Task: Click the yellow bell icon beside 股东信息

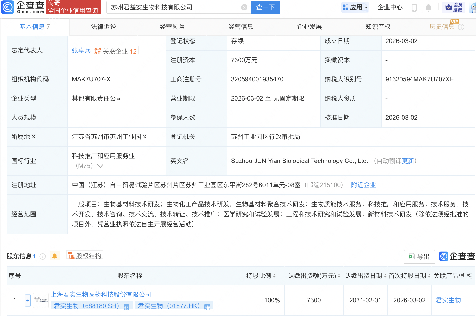Action: coord(55,256)
